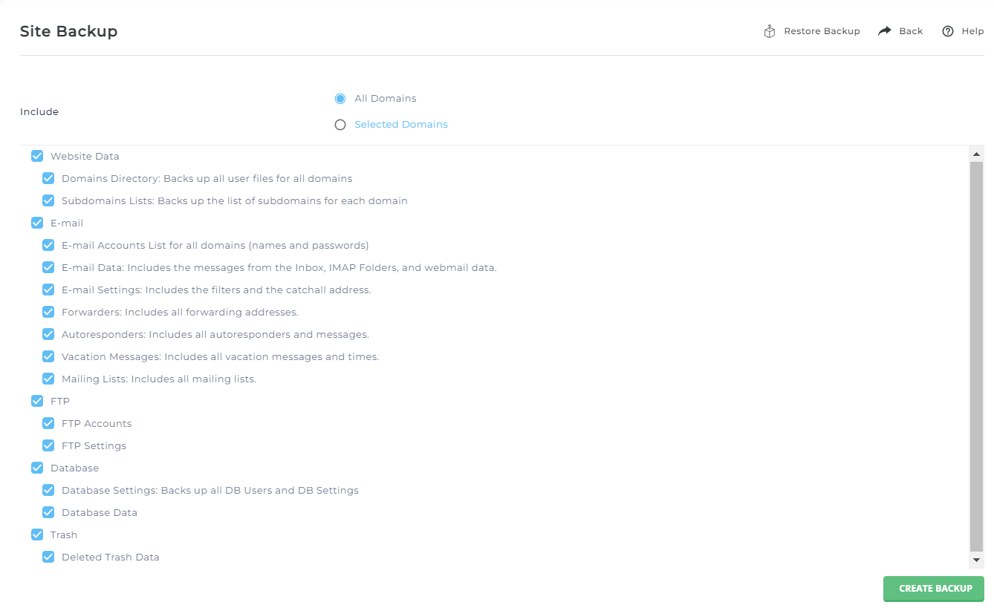This screenshot has height=608, width=994.
Task: Toggle the Vacation Messages checkbox
Action: [48, 356]
